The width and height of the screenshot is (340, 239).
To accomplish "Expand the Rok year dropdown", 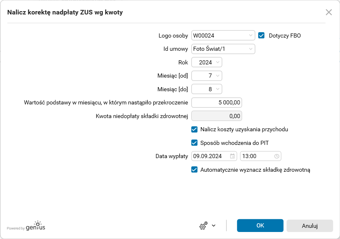I will [218, 62].
